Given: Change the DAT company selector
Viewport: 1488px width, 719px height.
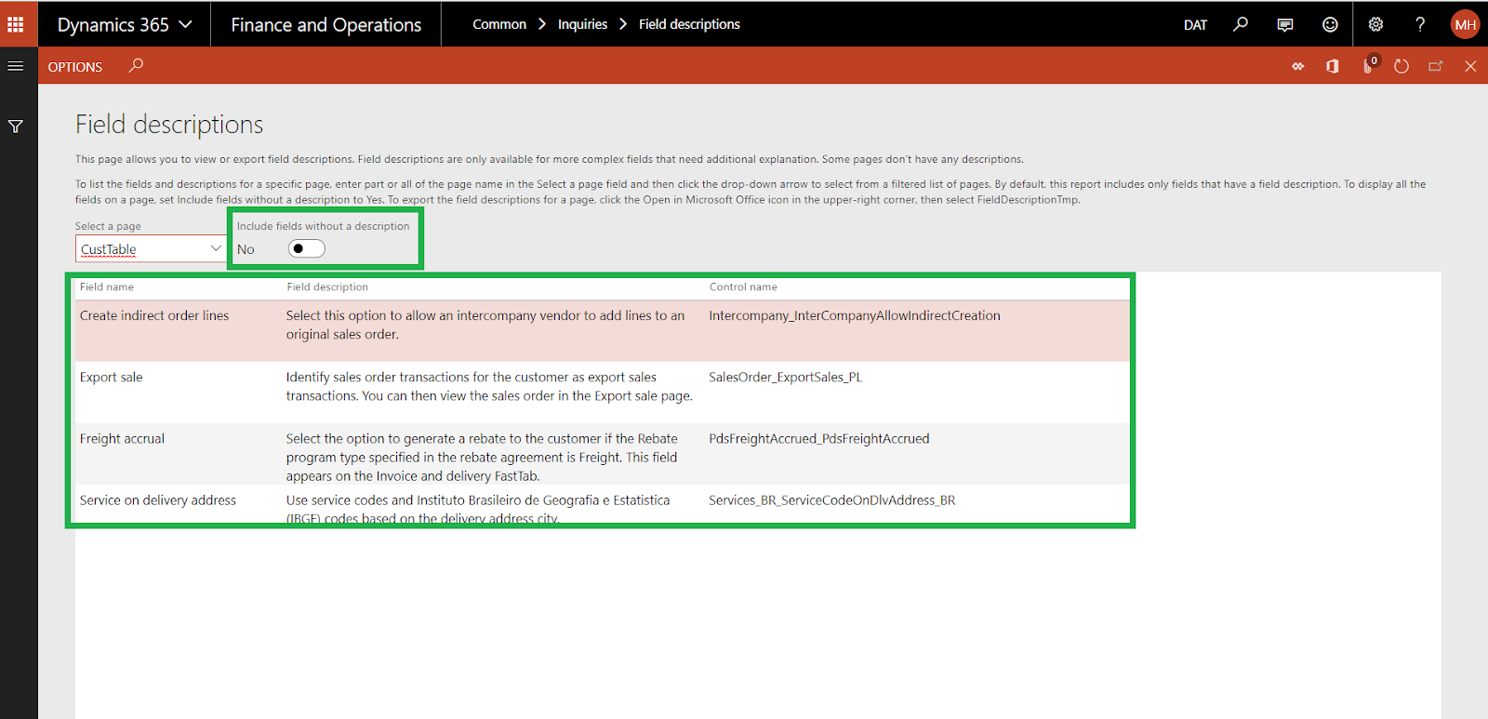Looking at the screenshot, I should pyautogui.click(x=1195, y=25).
